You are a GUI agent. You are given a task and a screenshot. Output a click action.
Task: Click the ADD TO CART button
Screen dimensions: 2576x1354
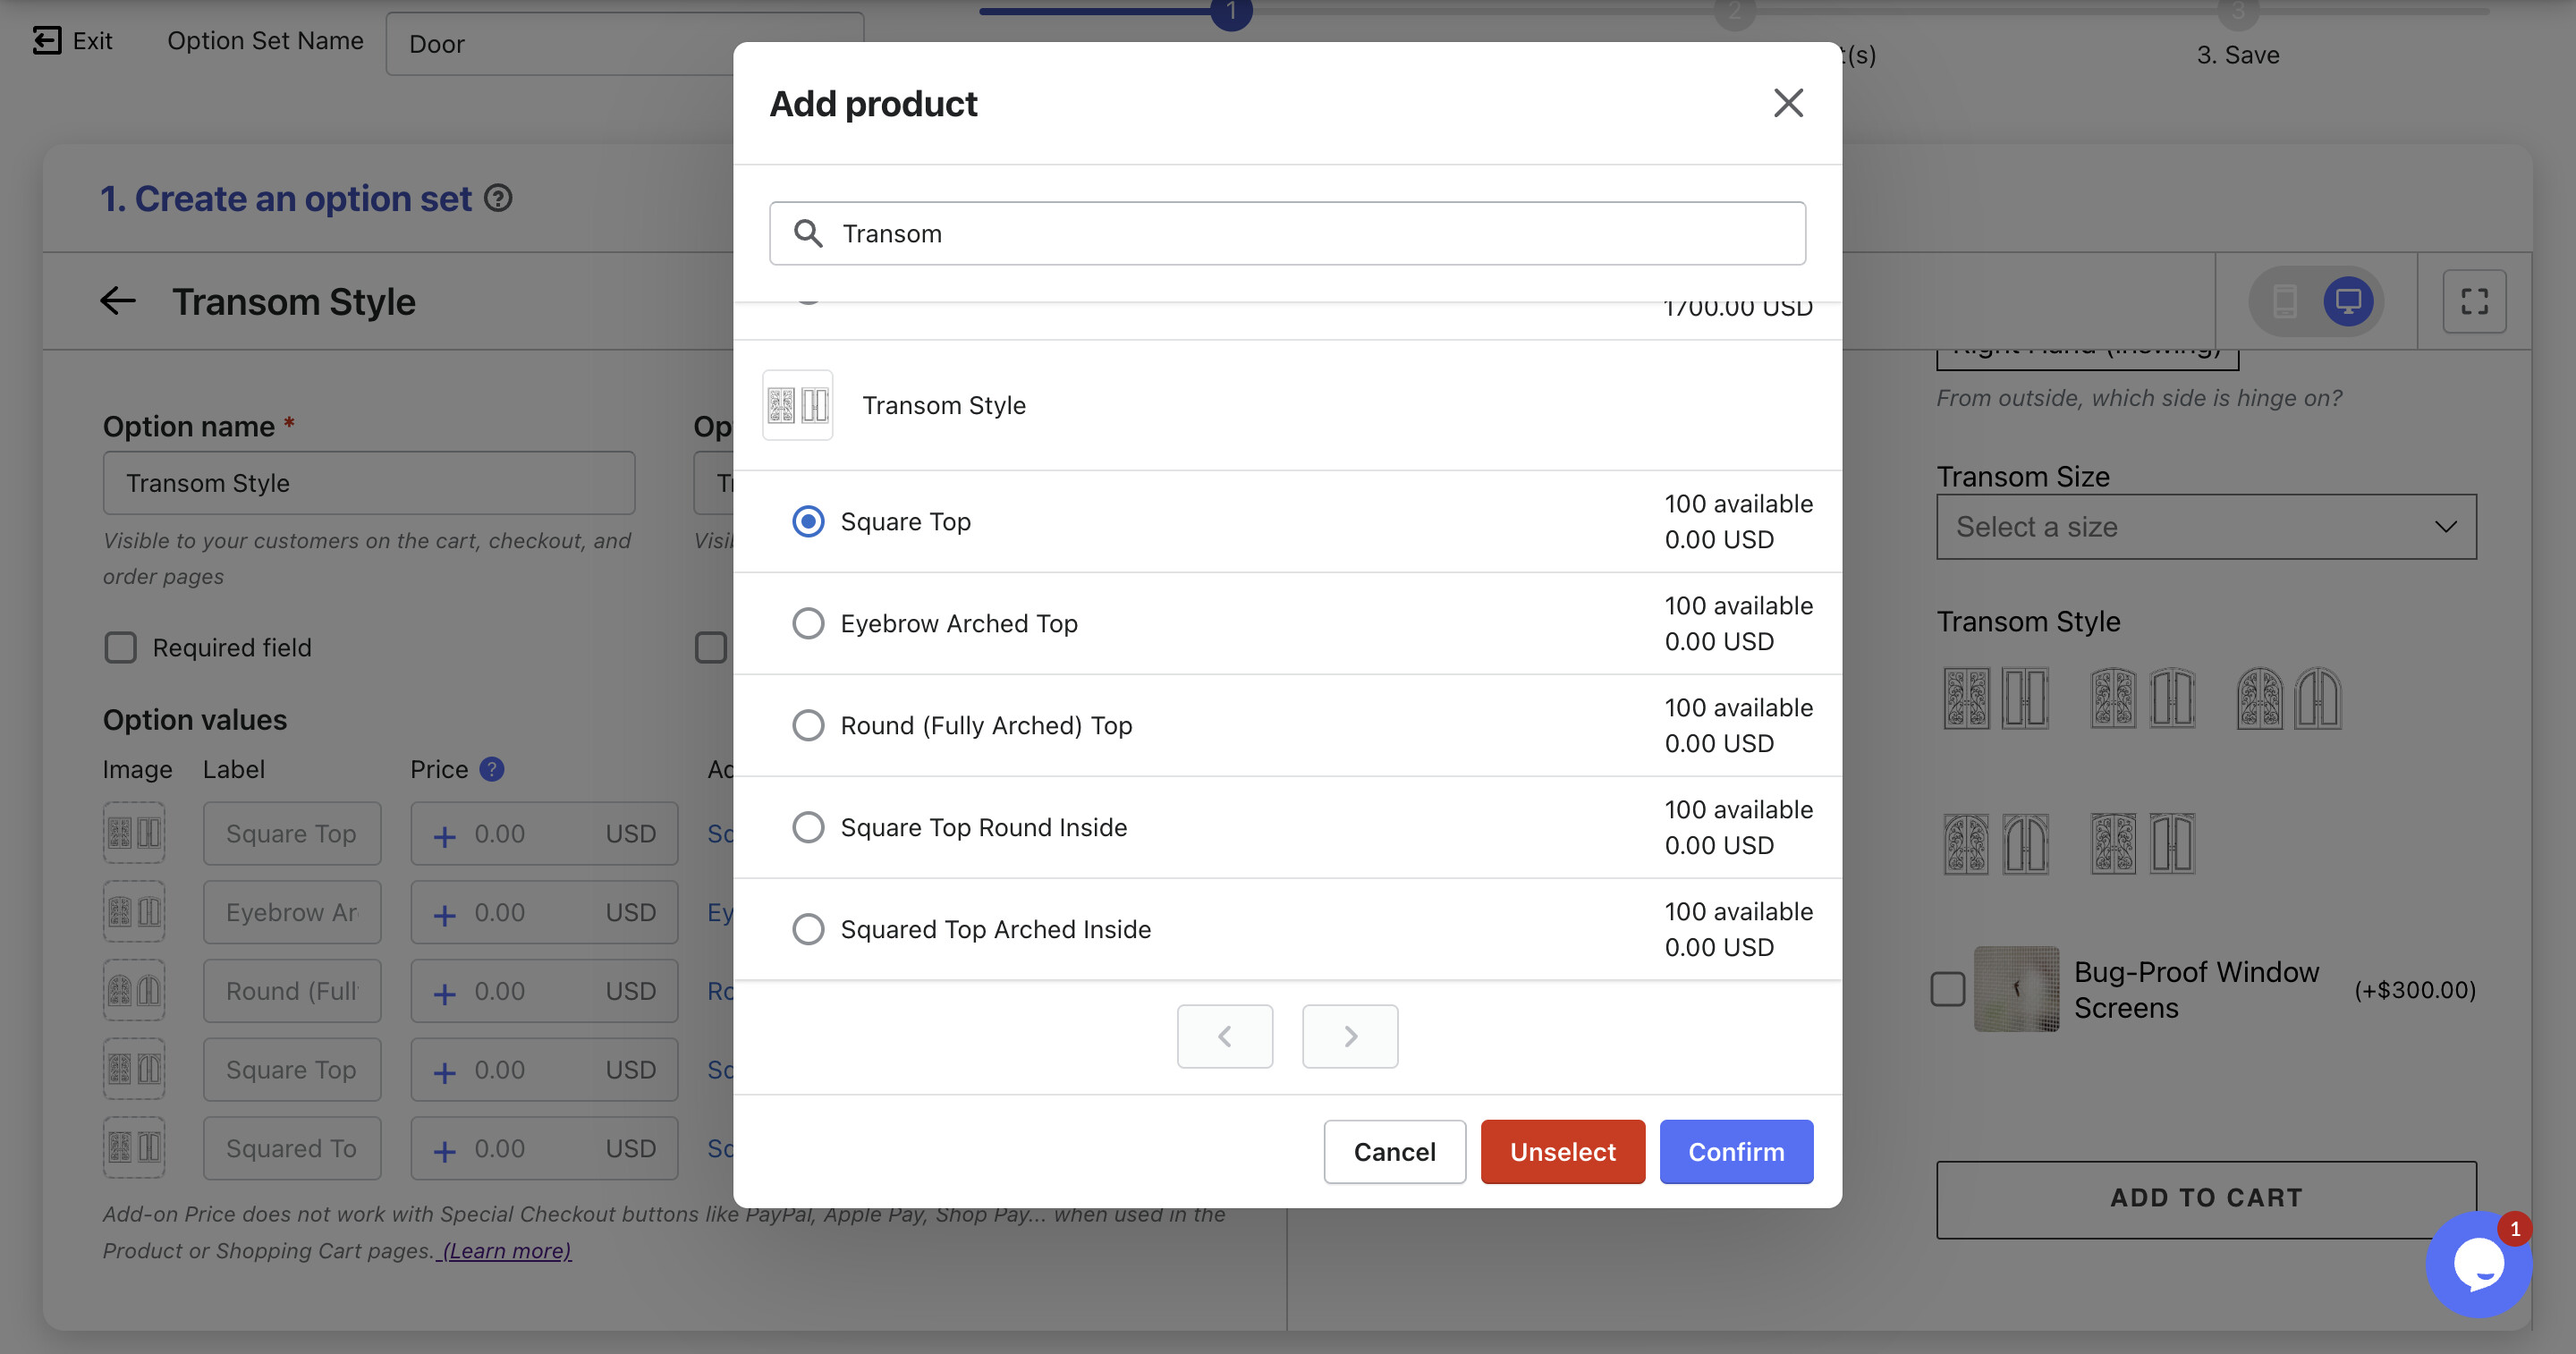2206,1198
